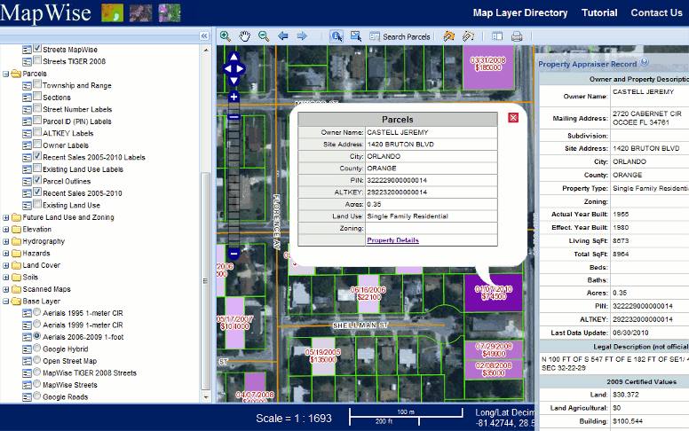The image size is (689, 431).
Task: Open Contact Us page
Action: 656,12
